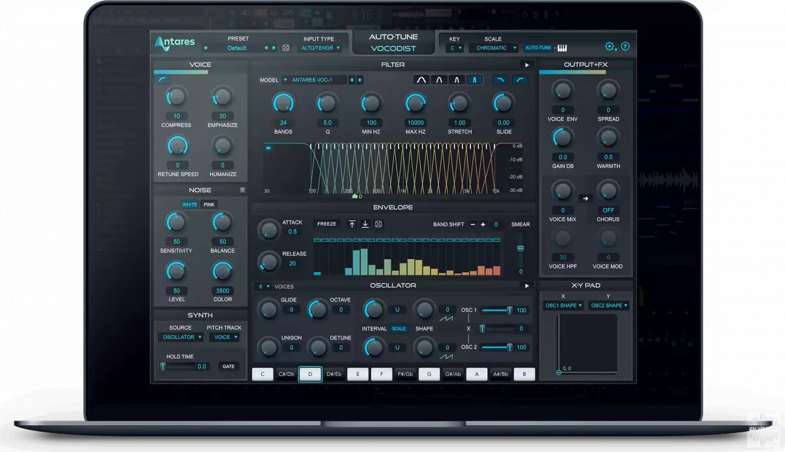Click the Retune Speed knob
Image resolution: width=785 pixels, height=452 pixels.
[x=177, y=146]
